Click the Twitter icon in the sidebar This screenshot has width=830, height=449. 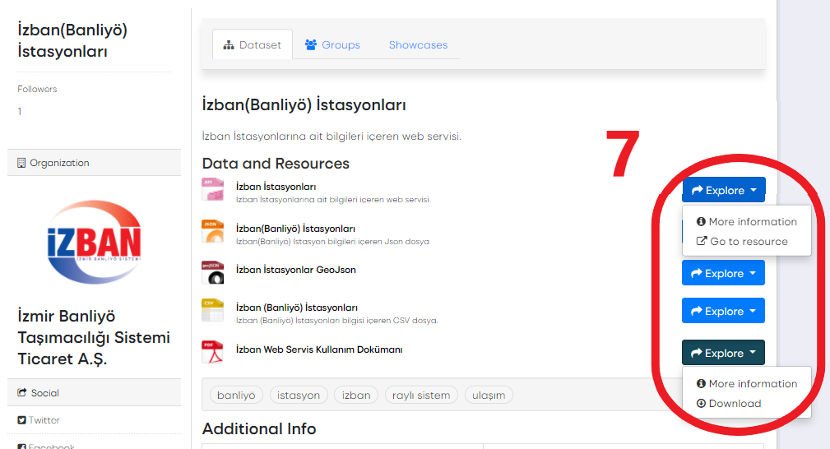pos(22,420)
